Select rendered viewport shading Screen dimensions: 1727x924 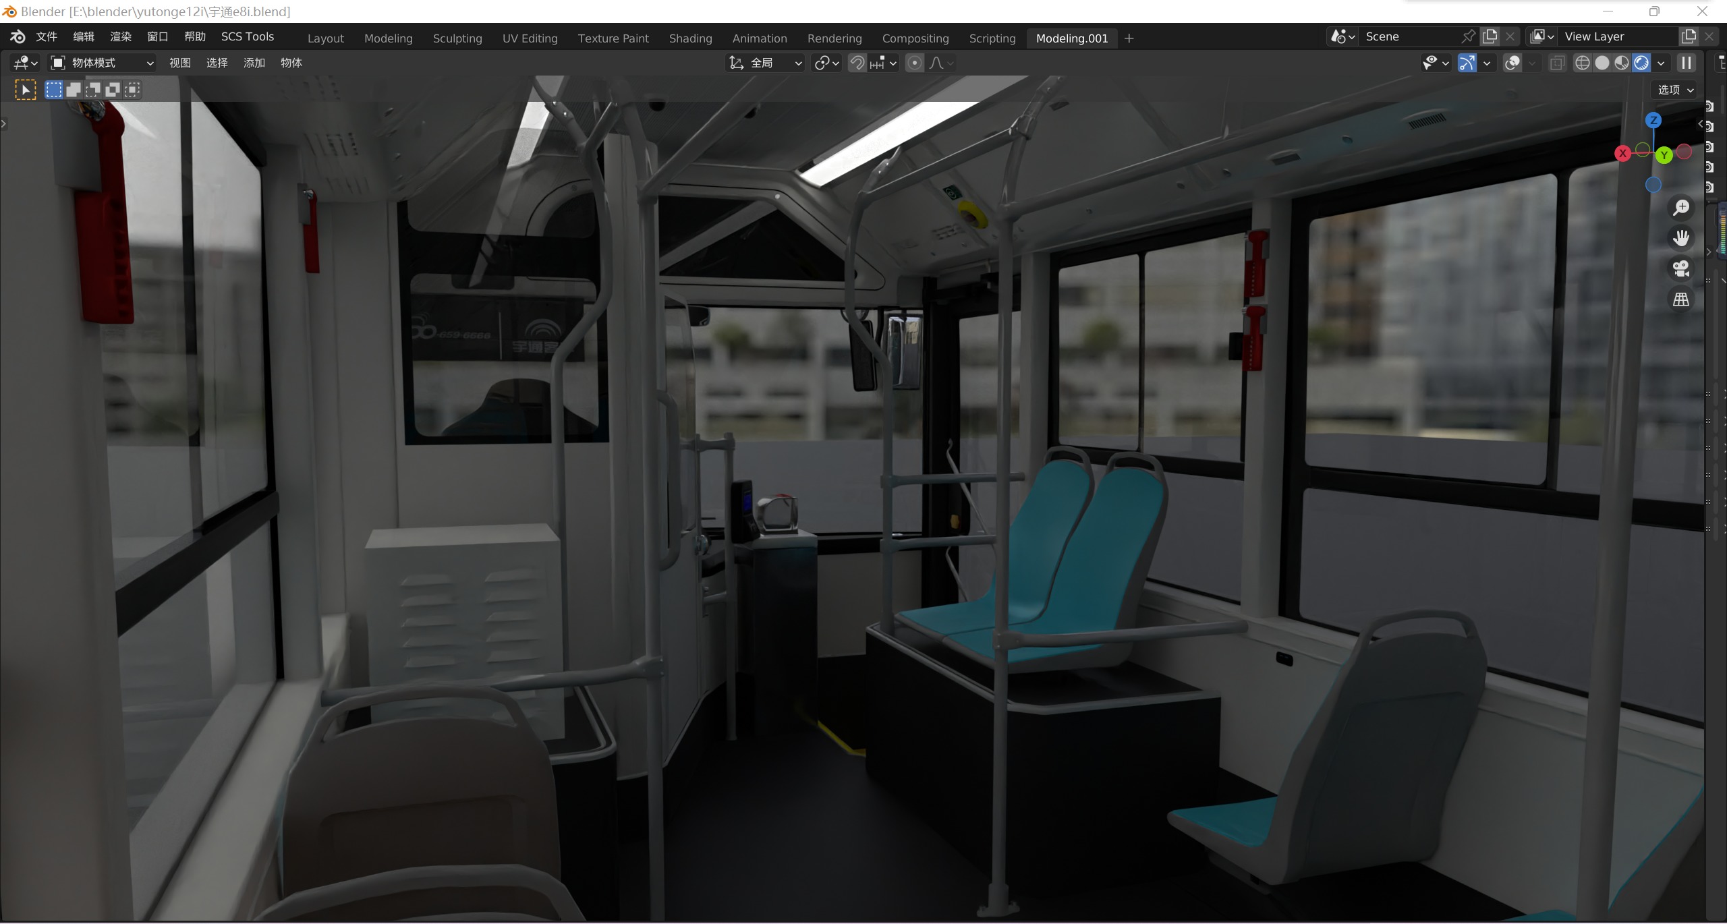tap(1641, 63)
